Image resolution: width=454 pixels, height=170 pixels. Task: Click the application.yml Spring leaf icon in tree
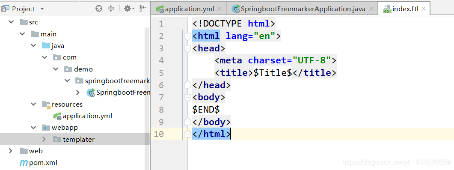(57, 116)
